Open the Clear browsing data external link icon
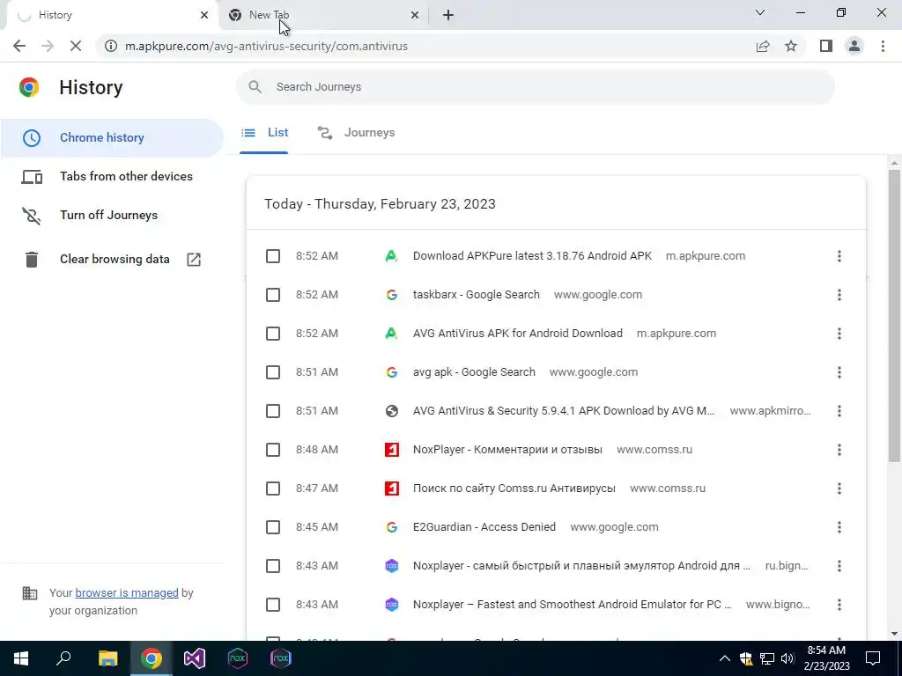The height and width of the screenshot is (676, 902). [194, 260]
